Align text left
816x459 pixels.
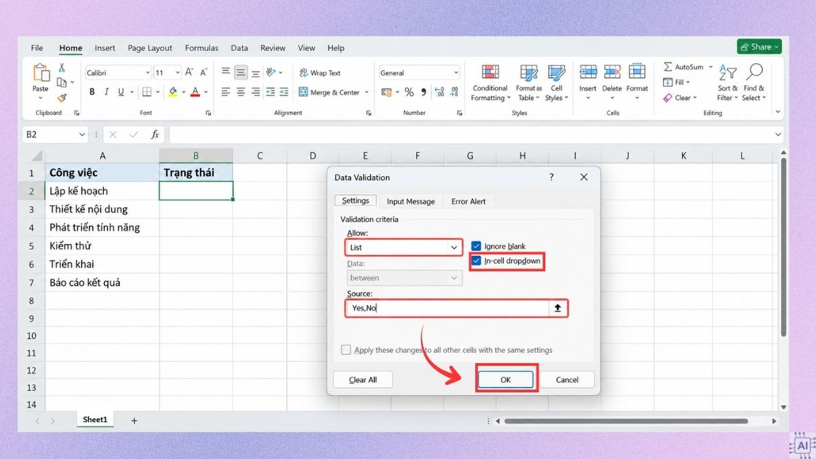coord(226,92)
